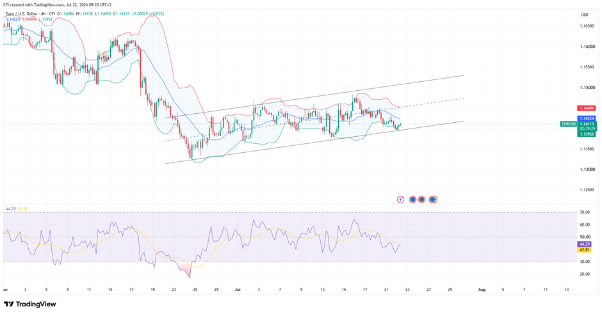Screen dimensions: 602x314
Task: Click the purple lightning news event icon
Action: pos(400,200)
